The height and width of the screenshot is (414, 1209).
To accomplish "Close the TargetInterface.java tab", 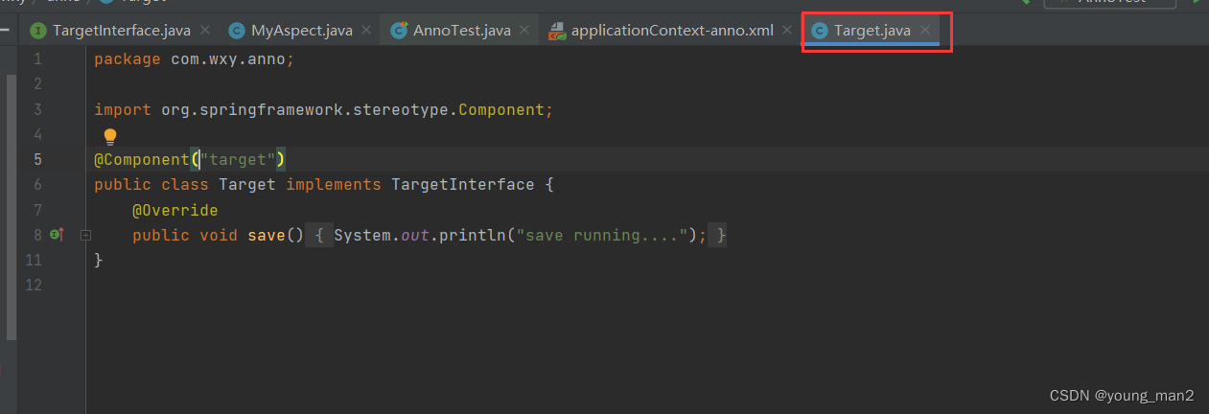I will [x=205, y=31].
